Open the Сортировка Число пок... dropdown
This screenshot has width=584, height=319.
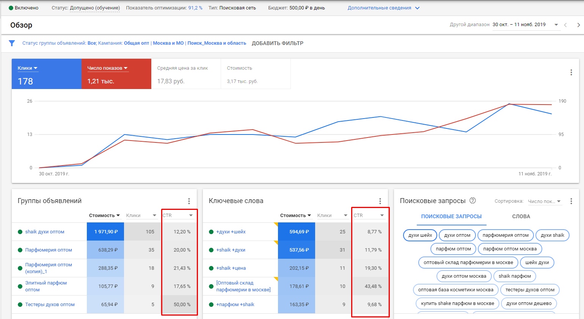(545, 201)
